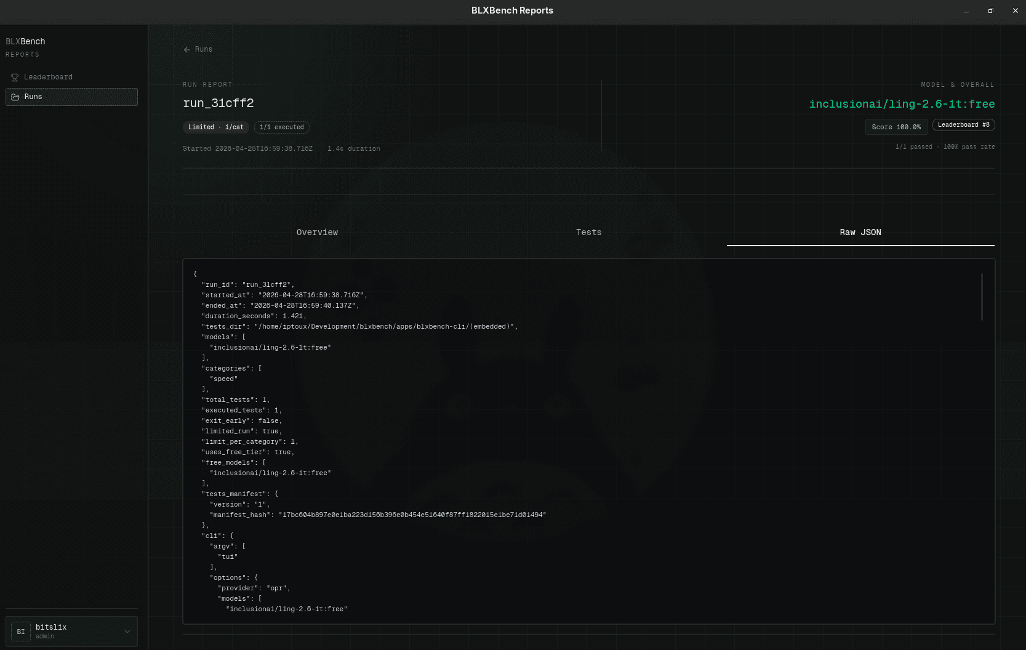Click the "free_models" JSON key line
This screenshot has width=1026, height=650.
(234, 463)
